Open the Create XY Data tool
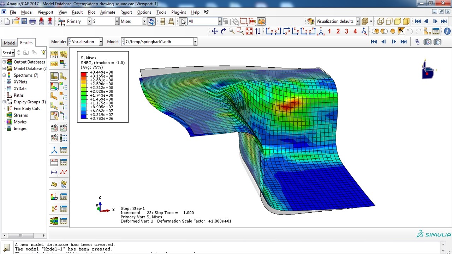Screen dimensions: 452x254 tap(54, 162)
